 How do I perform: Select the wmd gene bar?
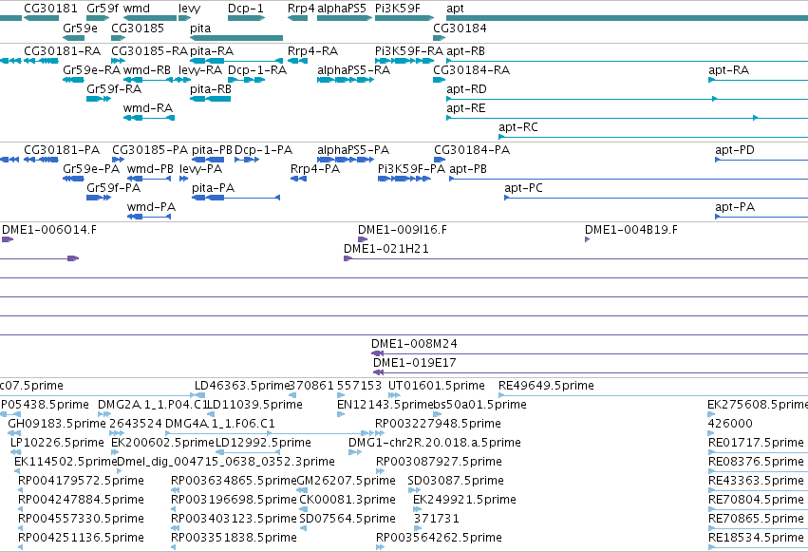coord(150,18)
